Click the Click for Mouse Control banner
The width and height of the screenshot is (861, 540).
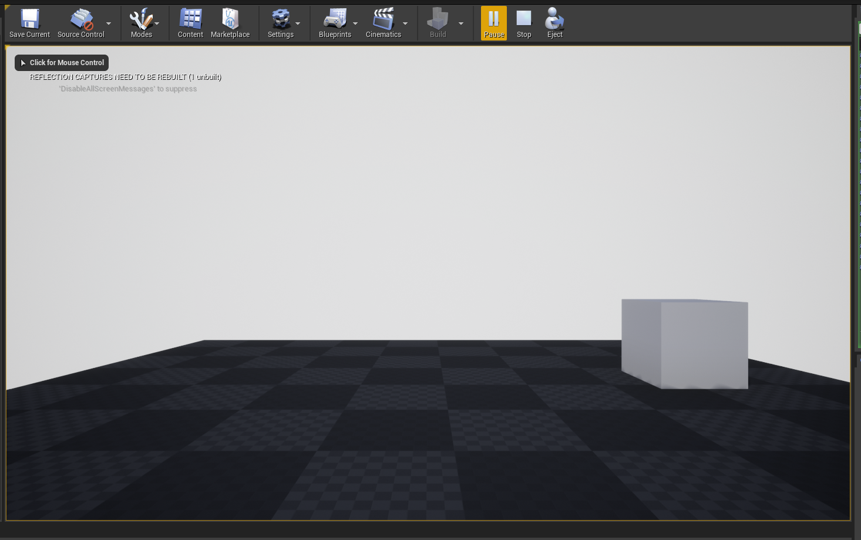(61, 62)
